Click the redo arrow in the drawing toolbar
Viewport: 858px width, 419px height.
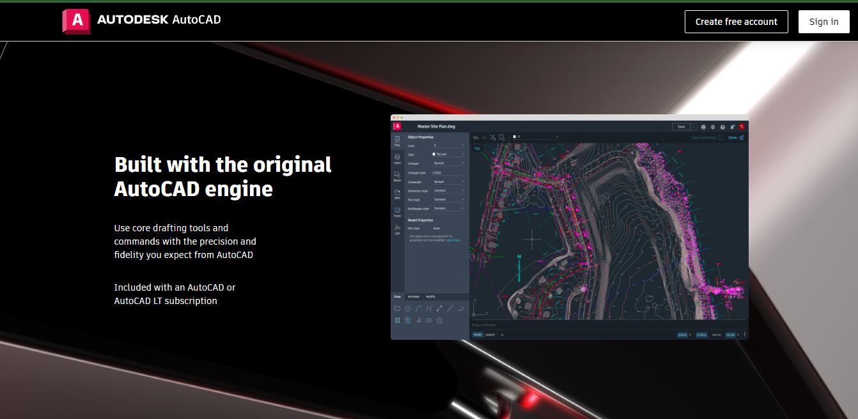(x=484, y=137)
